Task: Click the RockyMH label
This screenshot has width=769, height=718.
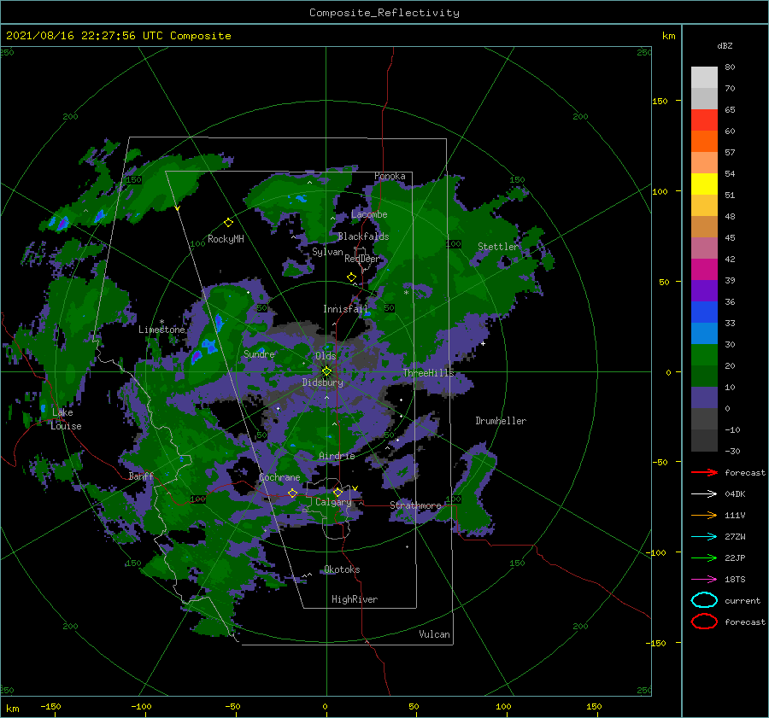Action: tap(226, 239)
